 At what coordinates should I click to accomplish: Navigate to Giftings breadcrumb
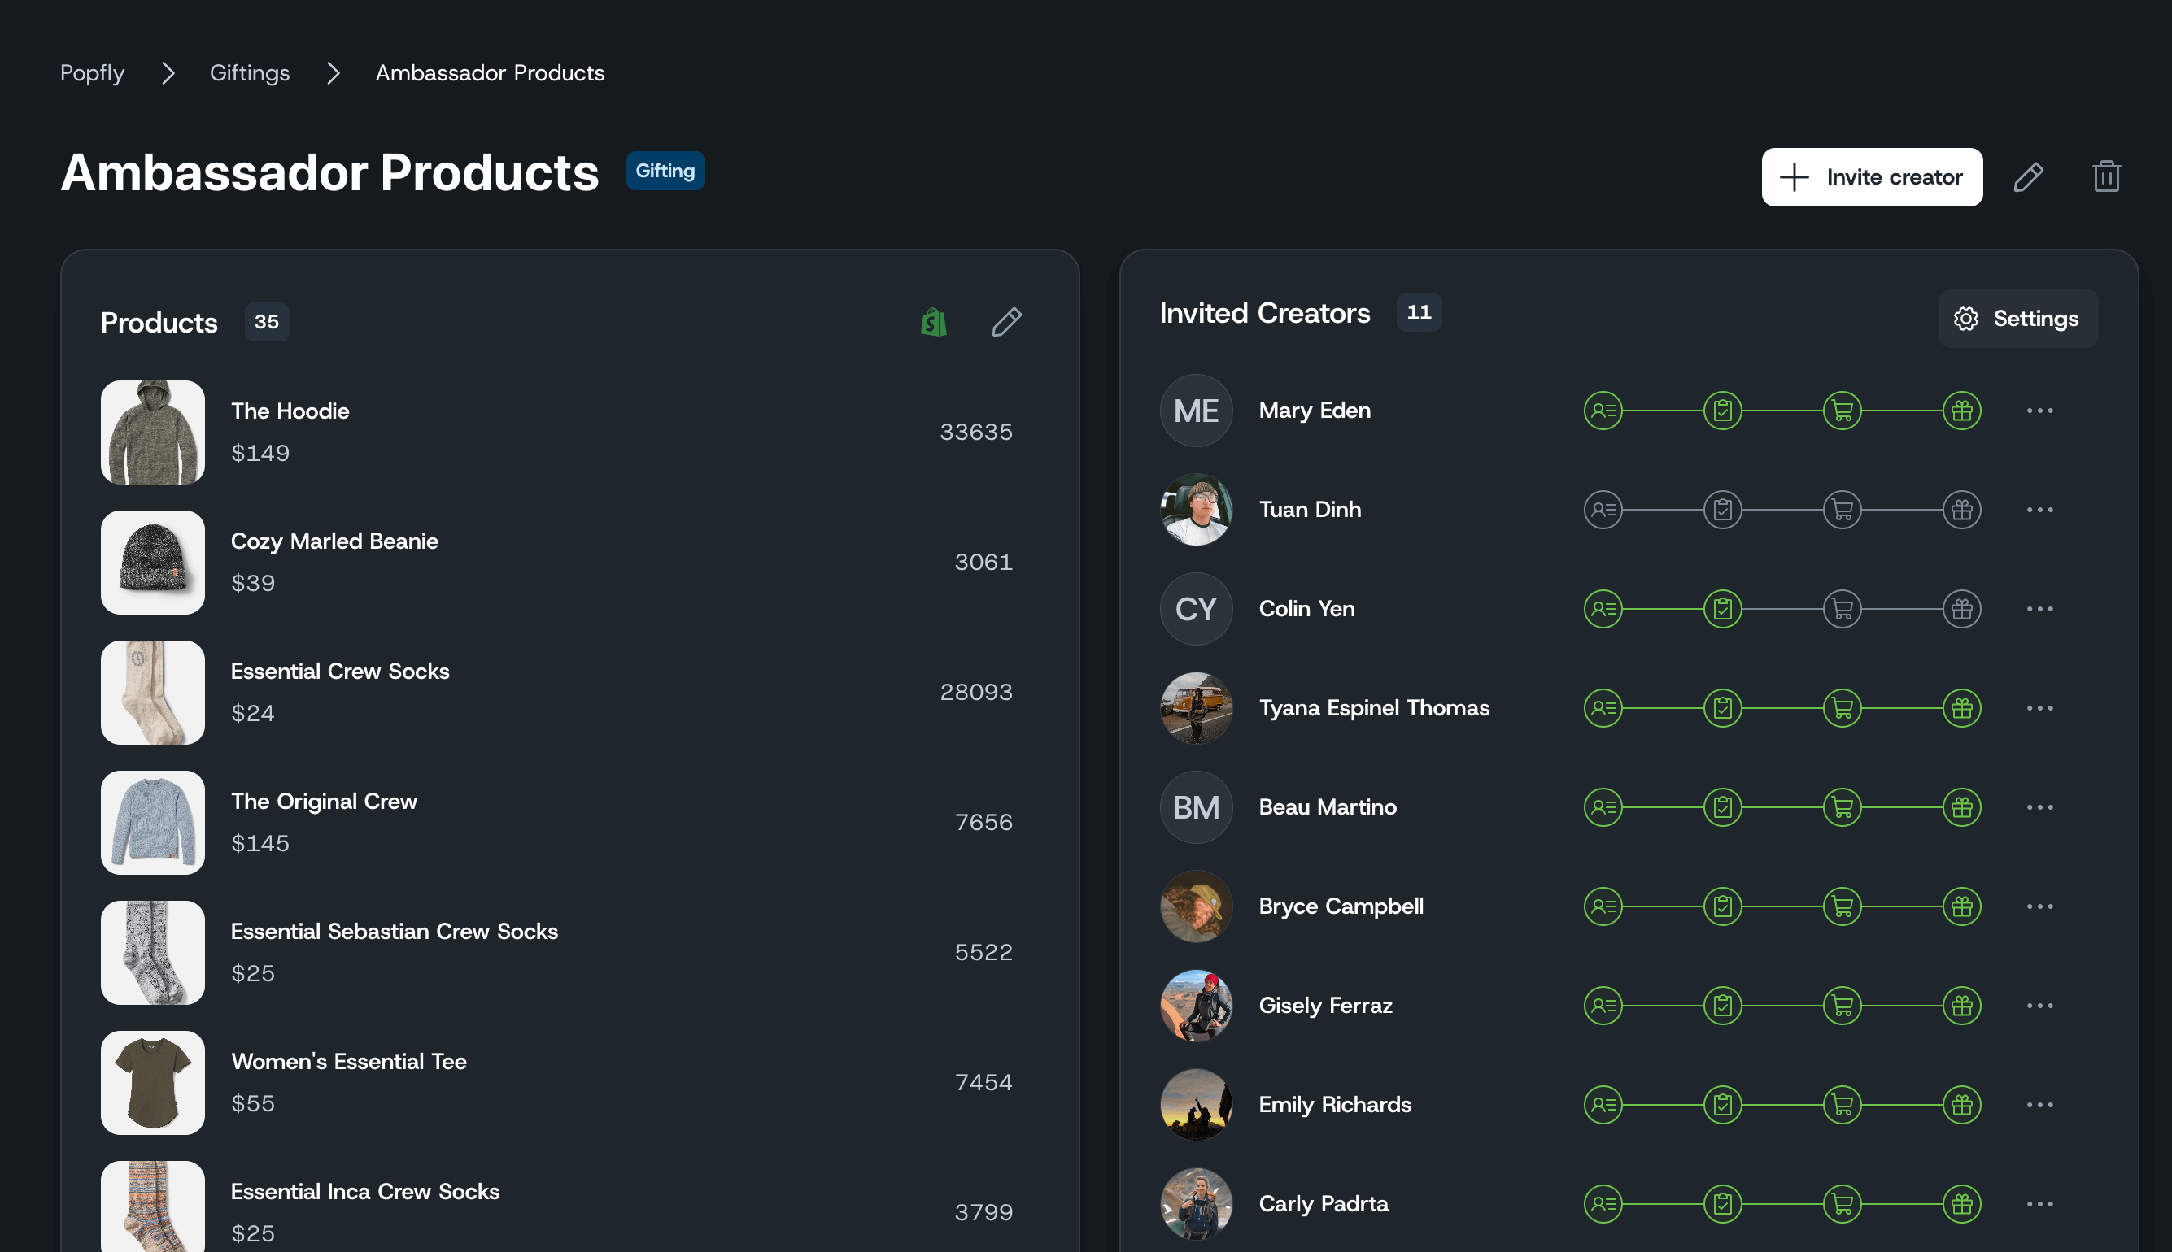[250, 73]
